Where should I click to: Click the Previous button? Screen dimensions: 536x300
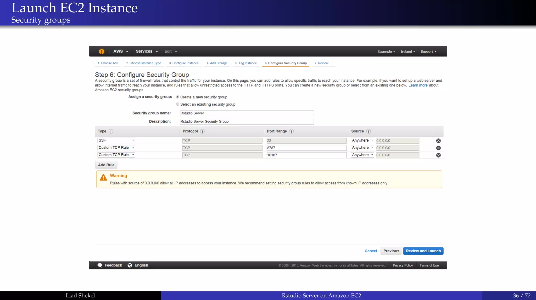[x=391, y=251]
